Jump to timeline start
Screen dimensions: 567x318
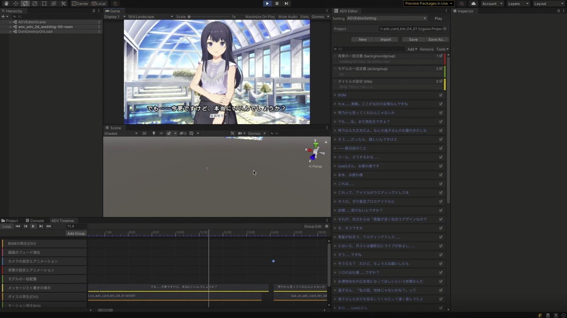point(18,226)
